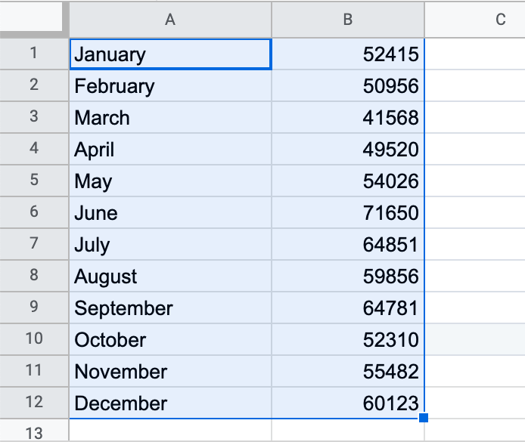Select column A header

click(x=170, y=20)
